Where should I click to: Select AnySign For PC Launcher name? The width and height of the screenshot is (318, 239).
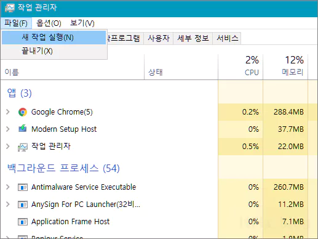coord(85,205)
